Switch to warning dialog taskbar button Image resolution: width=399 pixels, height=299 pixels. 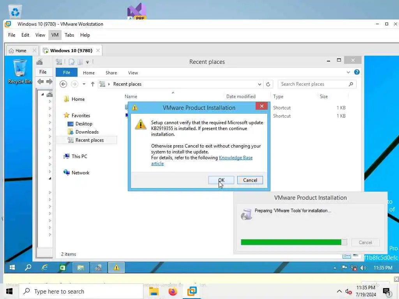(116, 267)
